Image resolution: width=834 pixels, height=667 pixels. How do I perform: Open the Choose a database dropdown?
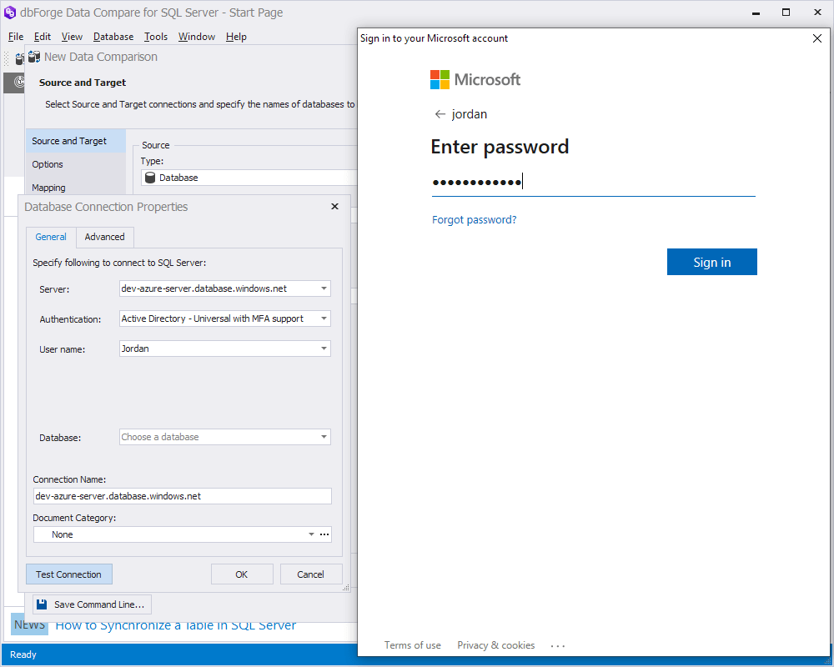(325, 436)
